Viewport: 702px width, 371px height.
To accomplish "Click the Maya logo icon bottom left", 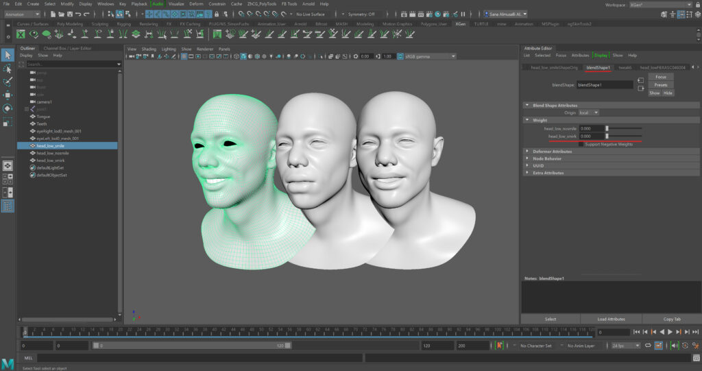I will click(8, 363).
